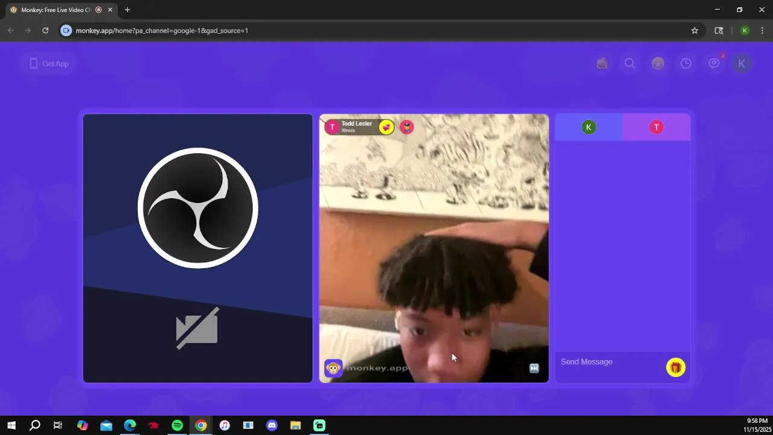The image size is (773, 435).
Task: Open Chrome side panel icon
Action: (x=719, y=30)
